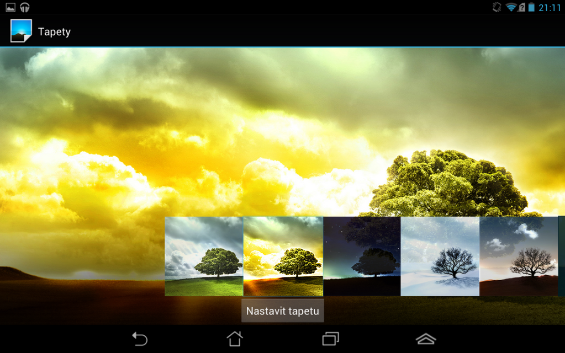Select the night sky tree wallpaper thumbnail
The width and height of the screenshot is (565, 353).
361,256
